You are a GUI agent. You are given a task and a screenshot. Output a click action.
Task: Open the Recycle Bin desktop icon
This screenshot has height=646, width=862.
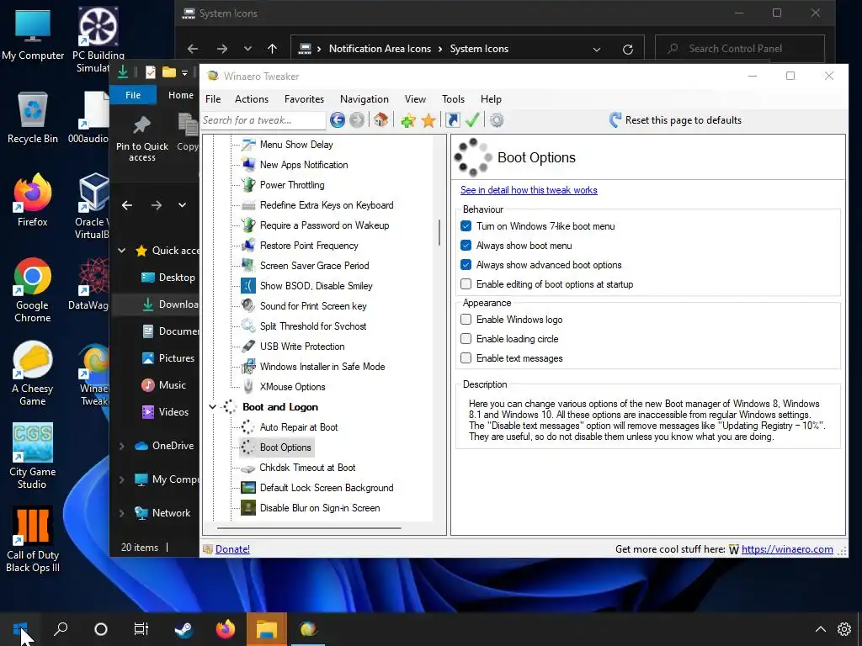coord(33,118)
